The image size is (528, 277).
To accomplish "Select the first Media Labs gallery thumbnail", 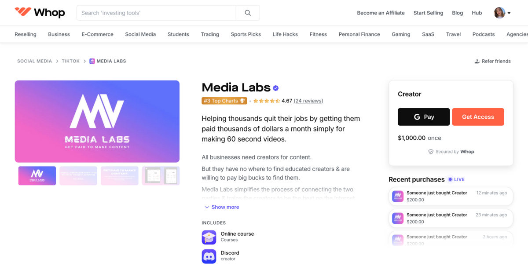I will click(37, 175).
